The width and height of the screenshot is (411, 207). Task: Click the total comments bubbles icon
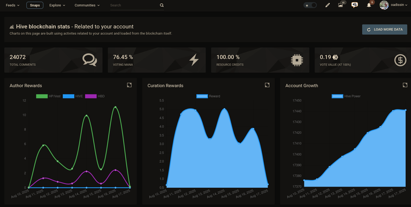[90, 60]
